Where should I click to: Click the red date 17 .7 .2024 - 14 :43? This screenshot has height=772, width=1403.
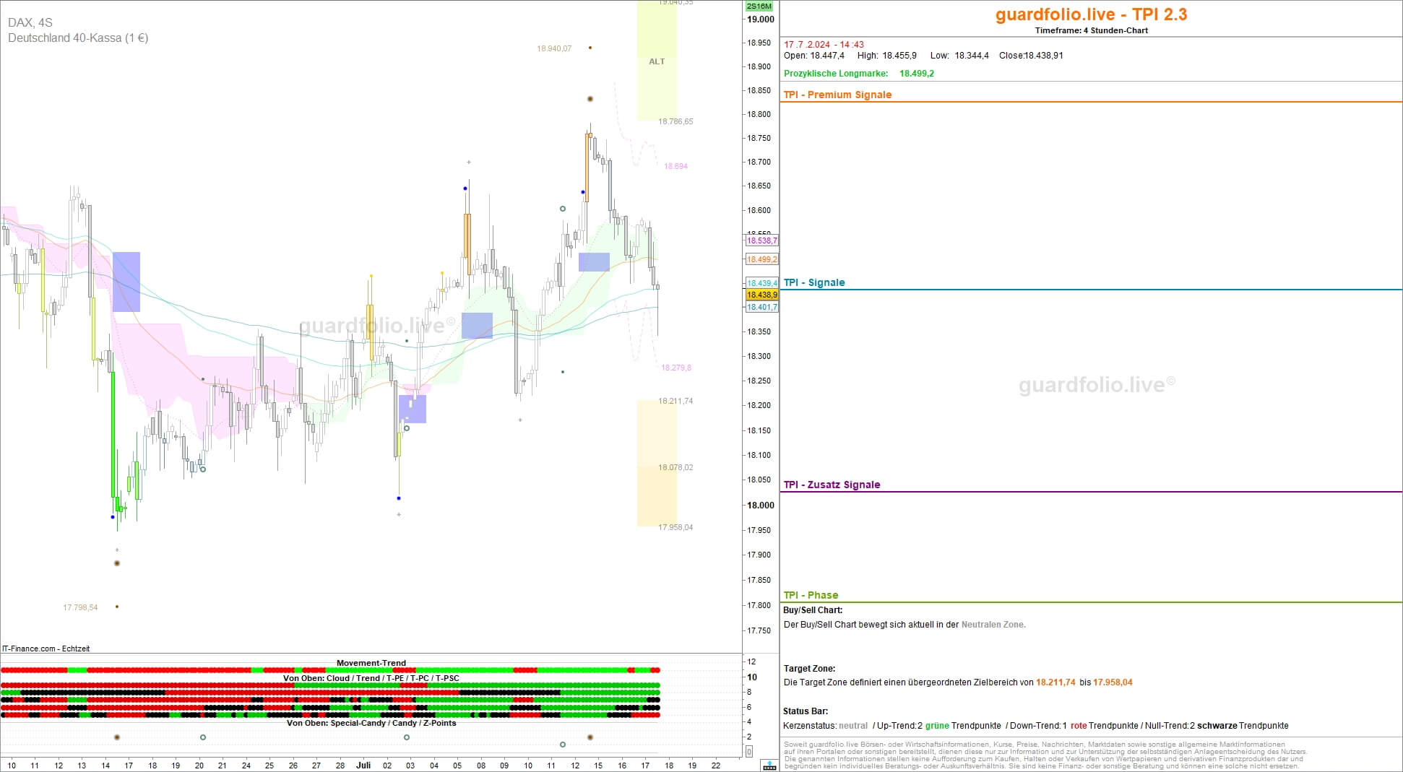(824, 45)
